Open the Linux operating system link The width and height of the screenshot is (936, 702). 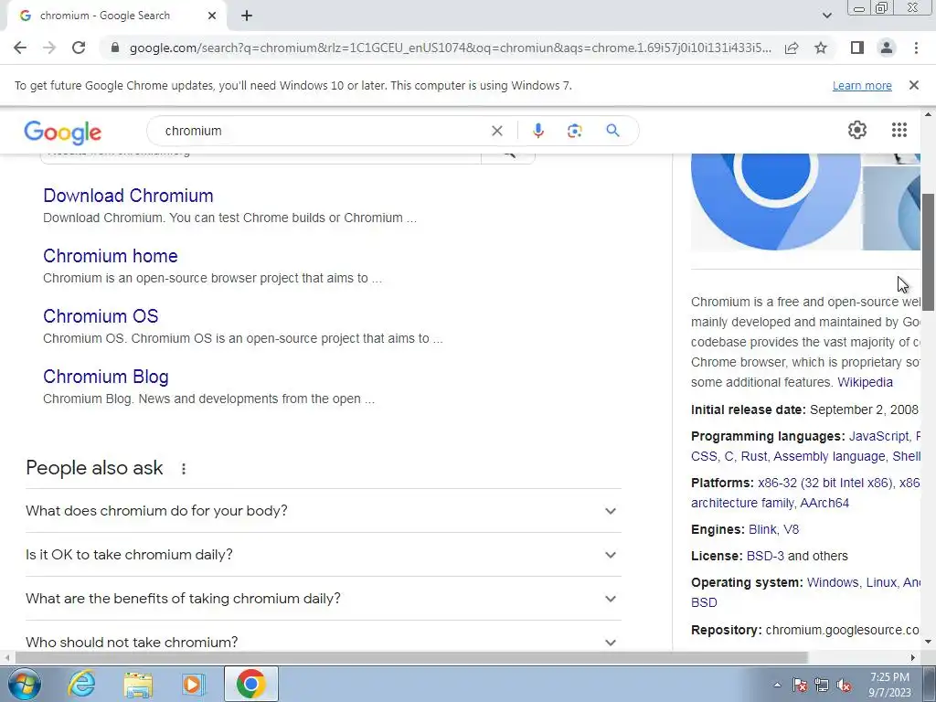pos(881,582)
